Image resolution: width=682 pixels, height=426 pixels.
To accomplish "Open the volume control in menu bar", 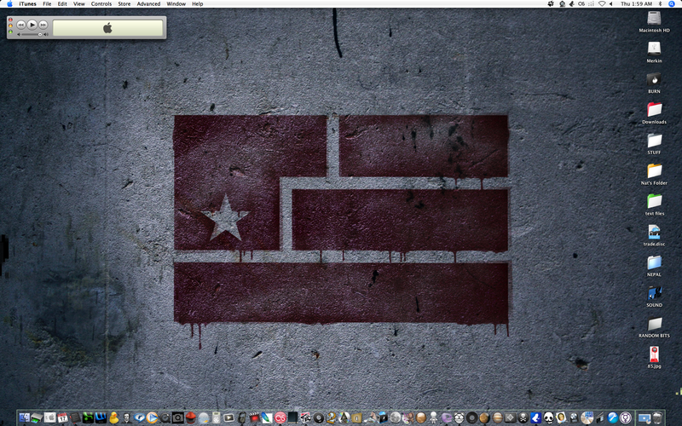I will (611, 4).
